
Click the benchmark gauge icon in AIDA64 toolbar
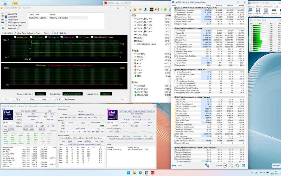(157, 10)
